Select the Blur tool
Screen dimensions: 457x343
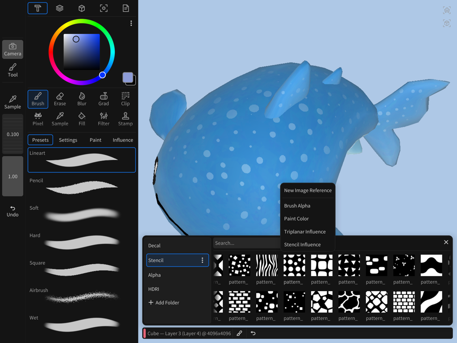pos(82,99)
